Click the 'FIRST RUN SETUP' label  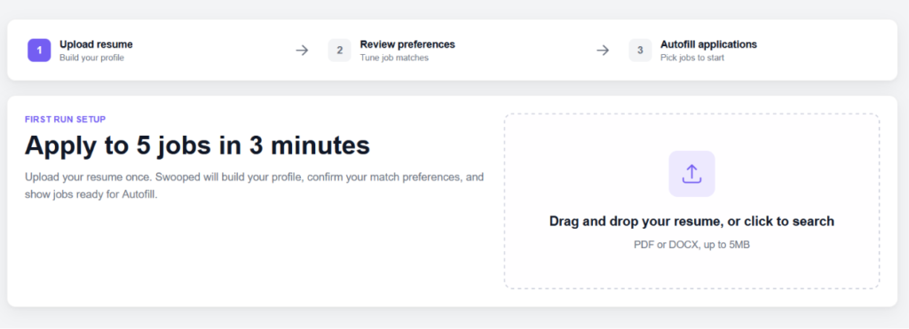click(x=65, y=120)
